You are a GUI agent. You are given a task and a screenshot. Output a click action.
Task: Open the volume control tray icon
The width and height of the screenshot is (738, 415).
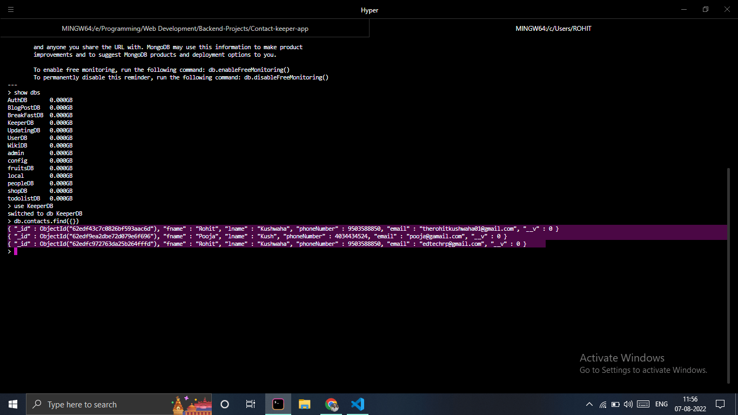[628, 404]
